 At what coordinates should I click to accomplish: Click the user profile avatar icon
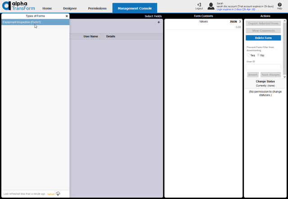211,6
